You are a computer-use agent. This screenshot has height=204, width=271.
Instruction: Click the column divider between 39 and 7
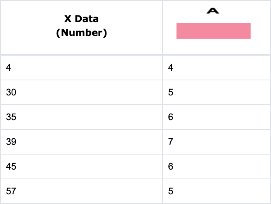pyautogui.click(x=163, y=142)
